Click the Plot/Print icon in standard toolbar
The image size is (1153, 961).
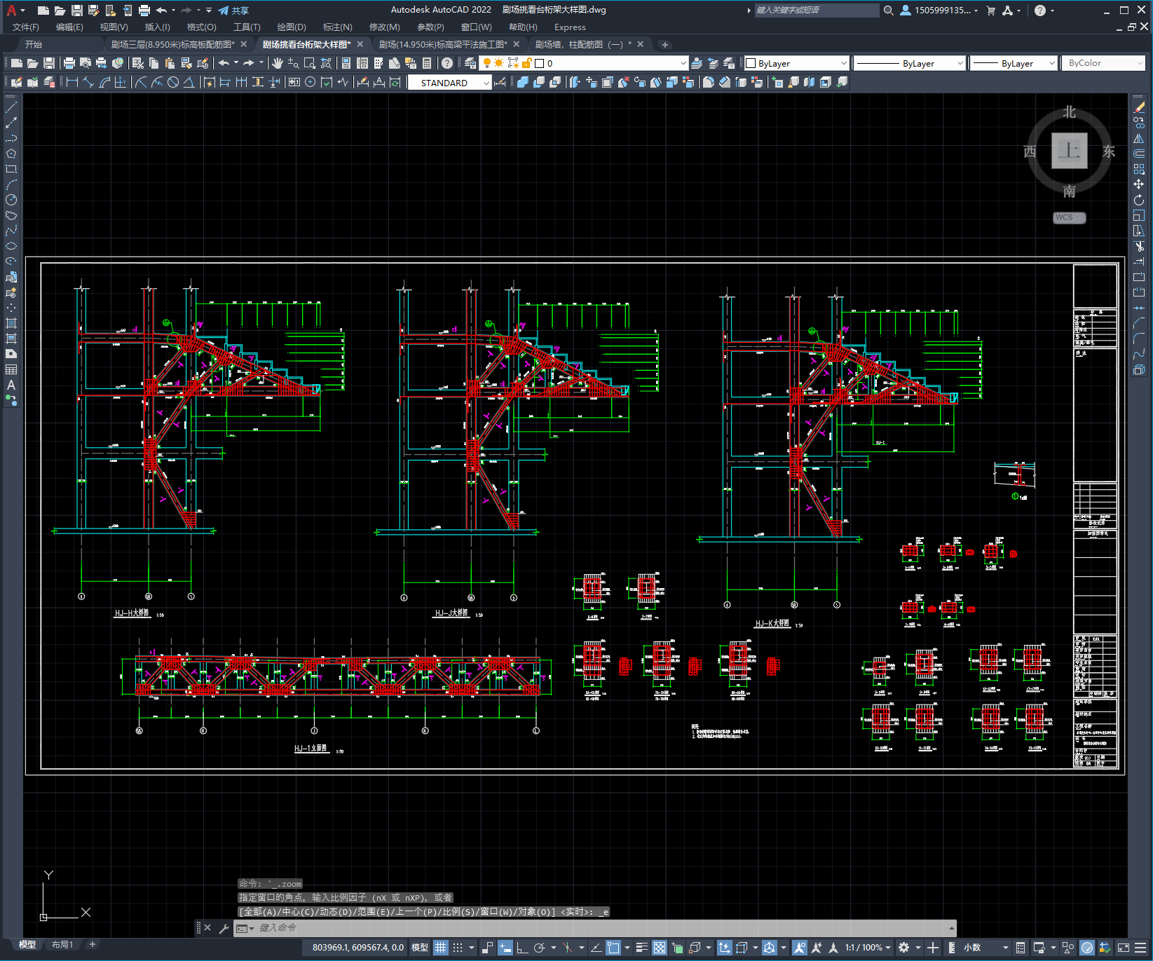(x=69, y=63)
